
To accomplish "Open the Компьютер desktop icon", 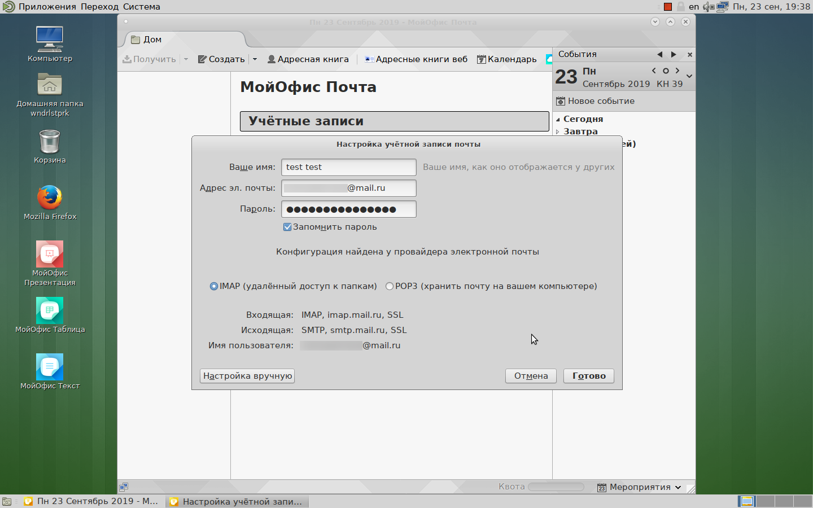I will coord(50,43).
